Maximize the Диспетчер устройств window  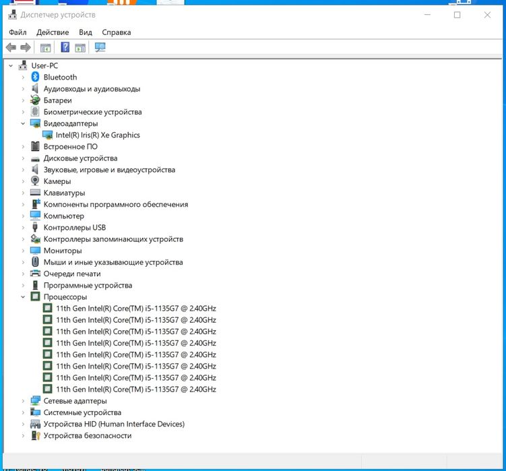click(x=457, y=15)
